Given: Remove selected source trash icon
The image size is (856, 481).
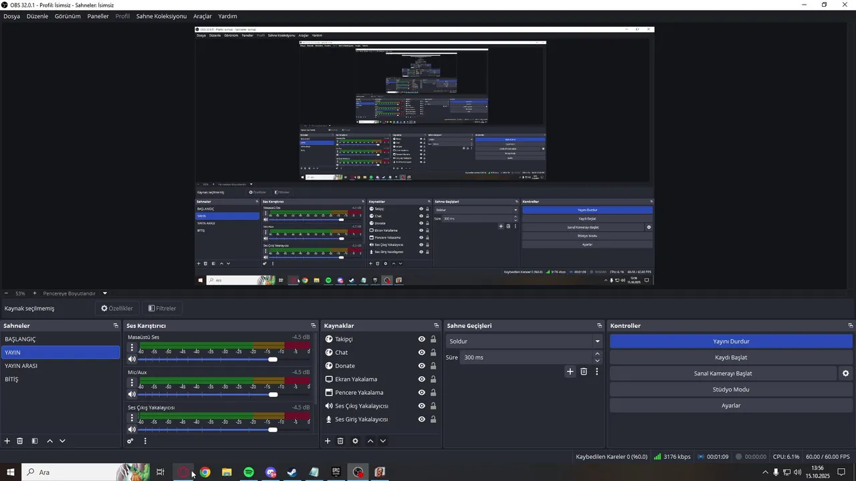Looking at the screenshot, I should pyautogui.click(x=340, y=441).
